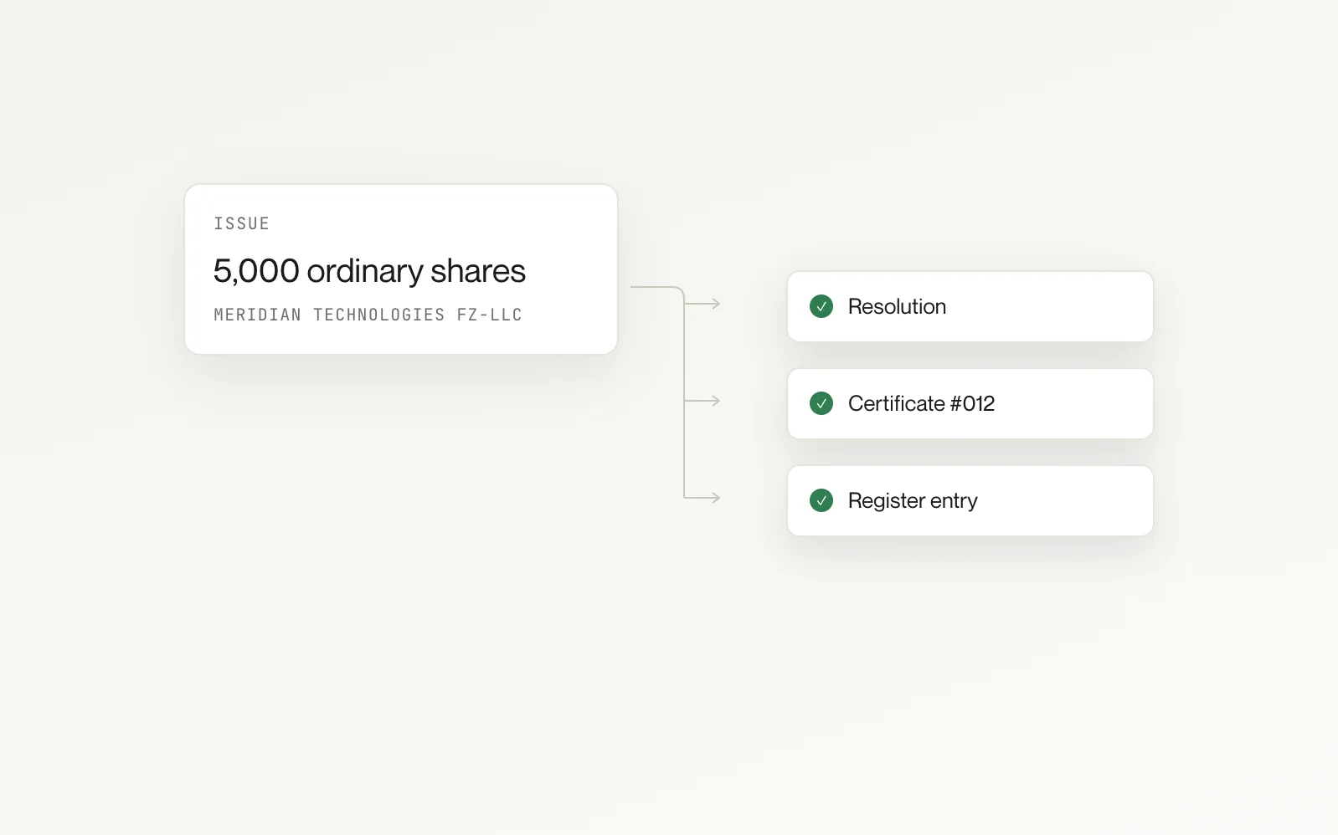Select the 5,000 ordinary shares heading

[x=369, y=271]
